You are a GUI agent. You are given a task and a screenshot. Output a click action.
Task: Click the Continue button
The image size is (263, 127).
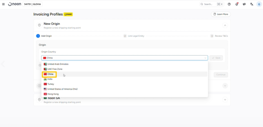tap(221, 75)
